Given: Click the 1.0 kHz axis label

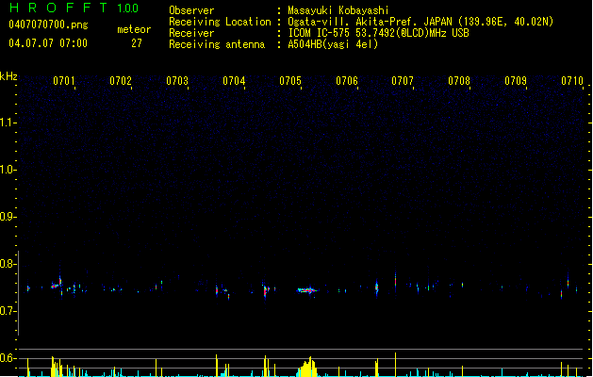Looking at the screenshot, I should click(8, 170).
